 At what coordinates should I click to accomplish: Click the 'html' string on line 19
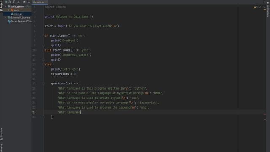coord(157,93)
